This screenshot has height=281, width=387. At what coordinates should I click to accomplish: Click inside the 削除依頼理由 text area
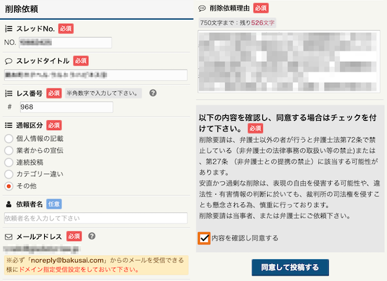click(289, 61)
